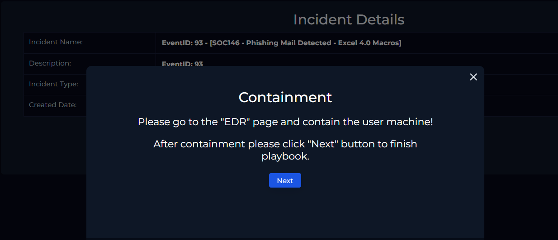Click the Description field label
This screenshot has height=240, width=558.
50,63
